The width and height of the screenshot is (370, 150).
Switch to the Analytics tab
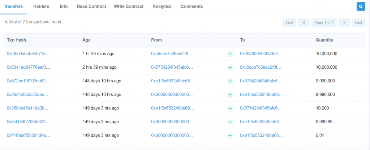tap(162, 7)
